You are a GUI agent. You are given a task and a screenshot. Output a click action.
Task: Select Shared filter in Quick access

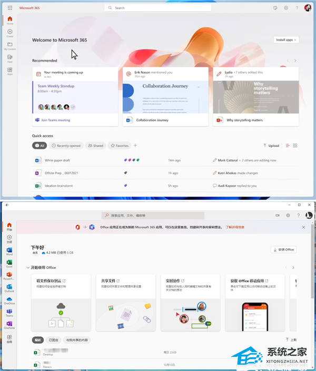(x=96, y=146)
